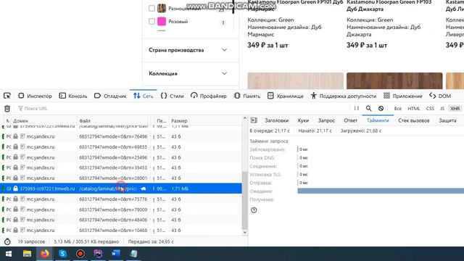This screenshot has height=261, width=464.
Task: Click the request list scrollbar down arrow
Action: click(244, 232)
